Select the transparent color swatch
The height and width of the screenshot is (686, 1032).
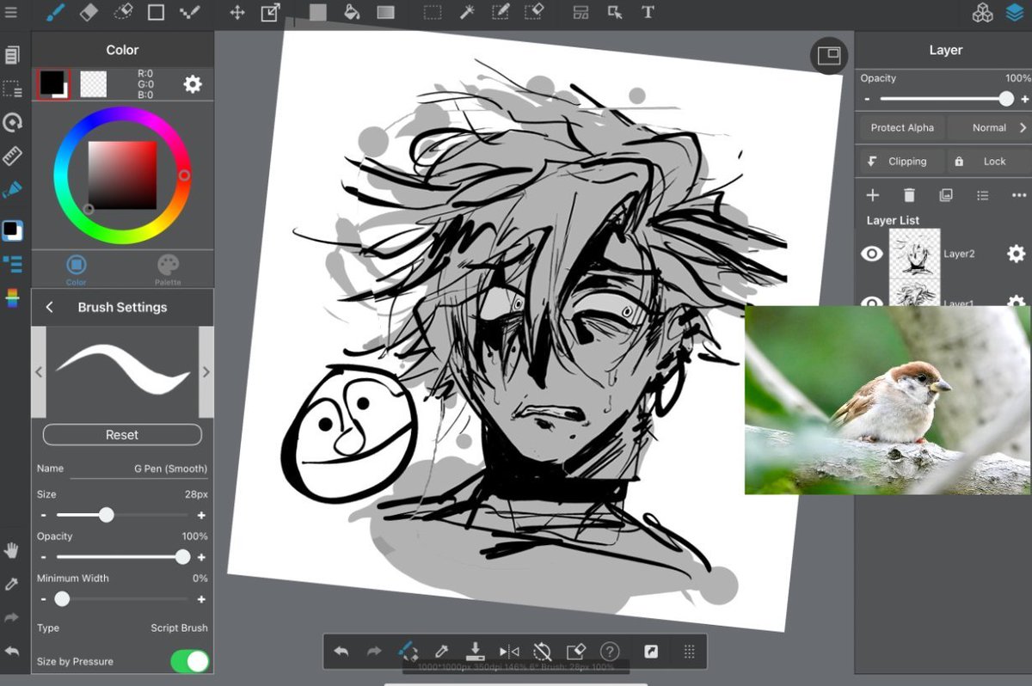pos(94,84)
